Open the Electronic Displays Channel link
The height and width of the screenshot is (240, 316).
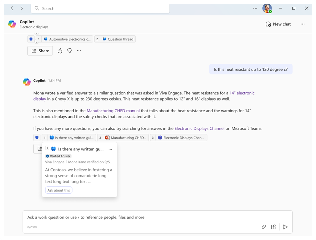click(199, 128)
